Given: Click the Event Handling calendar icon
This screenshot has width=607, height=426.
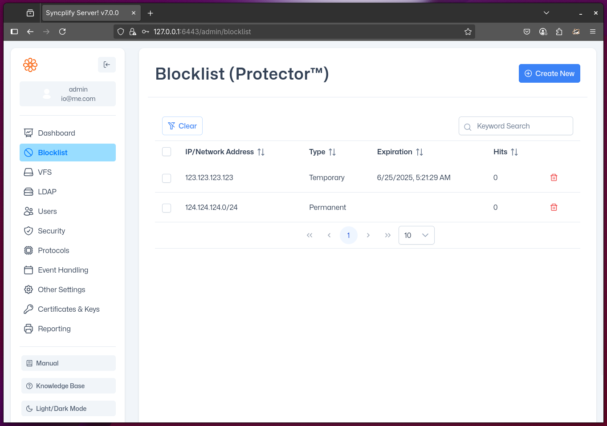Looking at the screenshot, I should [28, 270].
